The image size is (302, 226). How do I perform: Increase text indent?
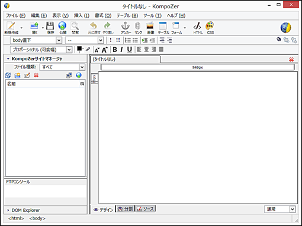pos(145,40)
